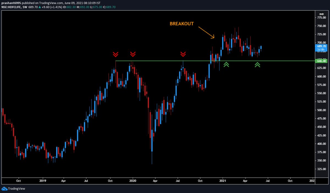Click the 450.00 price axis label
Screen dimensions: 330x193
(321, 127)
